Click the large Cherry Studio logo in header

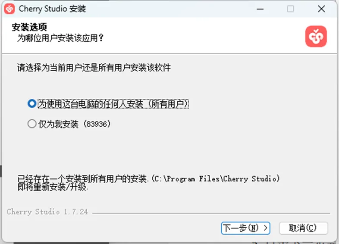[x=316, y=36]
